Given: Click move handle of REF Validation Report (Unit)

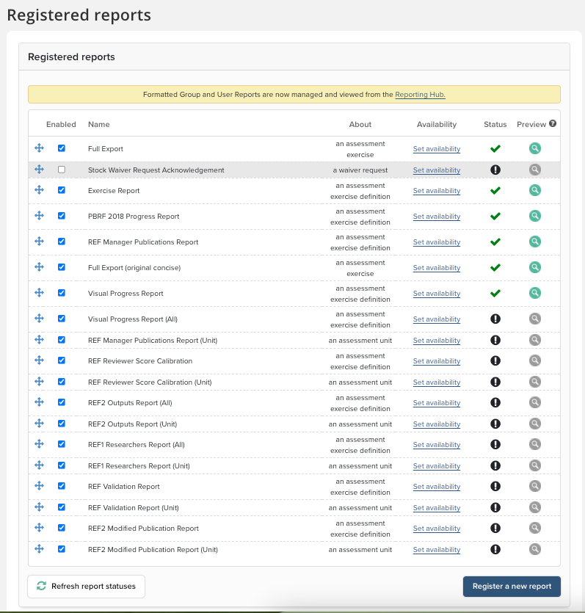Looking at the screenshot, I should tap(40, 507).
